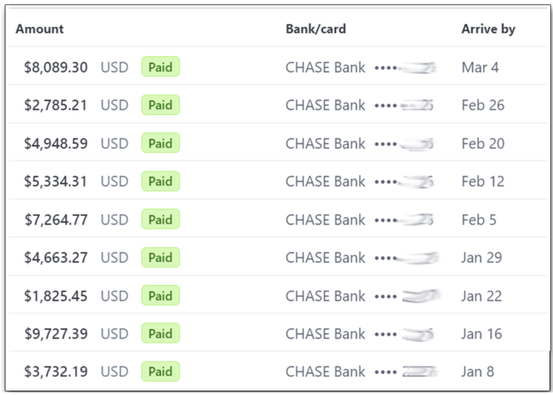Open the $5,334.31 payout entry
This screenshot has width=553, height=395.
[x=56, y=182]
